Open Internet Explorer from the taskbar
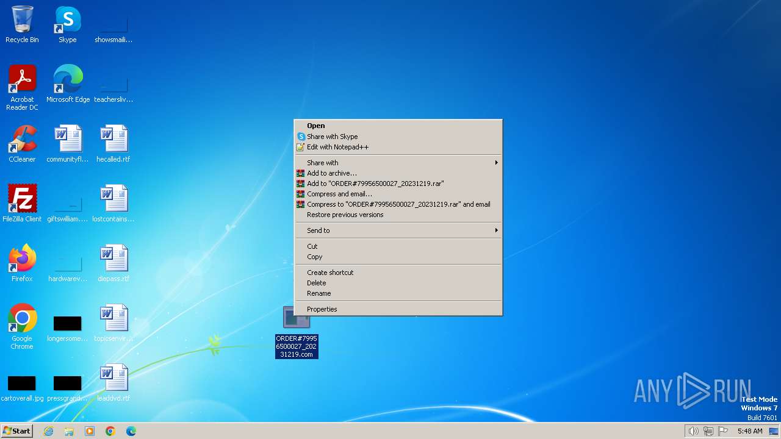This screenshot has height=439, width=781. click(48, 431)
